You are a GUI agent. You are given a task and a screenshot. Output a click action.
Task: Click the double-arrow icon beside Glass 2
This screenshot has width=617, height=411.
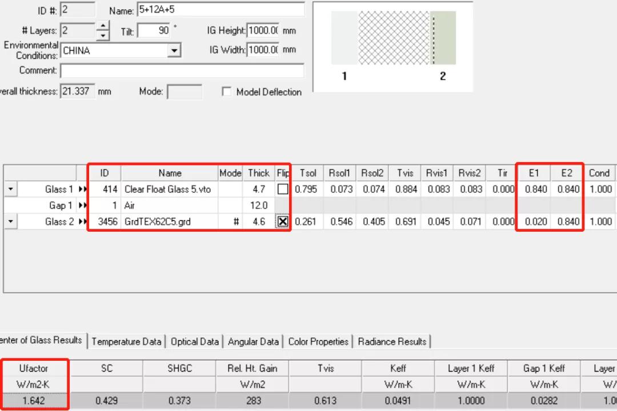(83, 222)
